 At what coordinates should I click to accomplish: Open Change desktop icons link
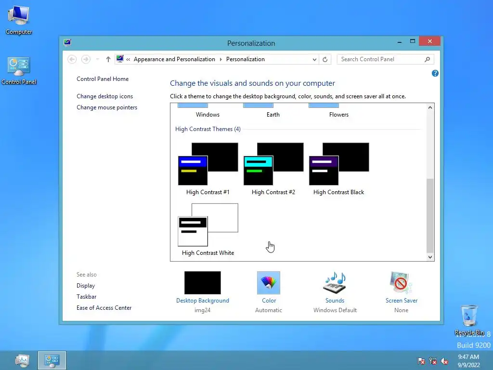pyautogui.click(x=104, y=96)
